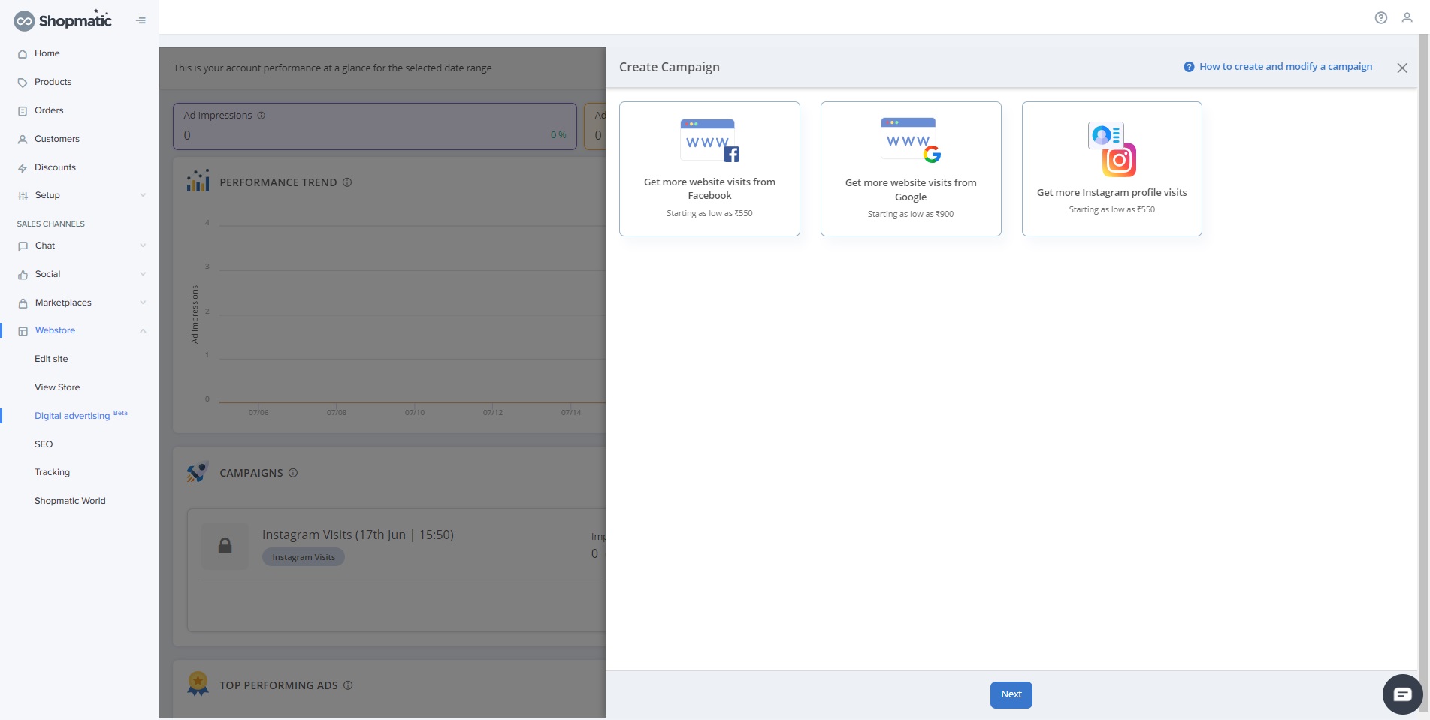Expand the Chat menu chevron
Screen dimensions: 1430x720
143,246
